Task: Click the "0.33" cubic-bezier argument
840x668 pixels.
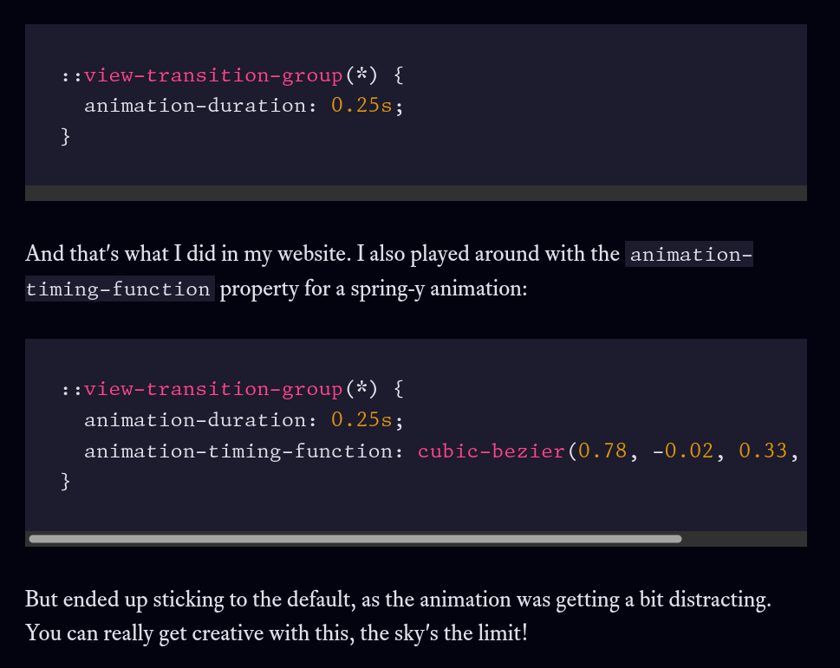Action: [763, 451]
